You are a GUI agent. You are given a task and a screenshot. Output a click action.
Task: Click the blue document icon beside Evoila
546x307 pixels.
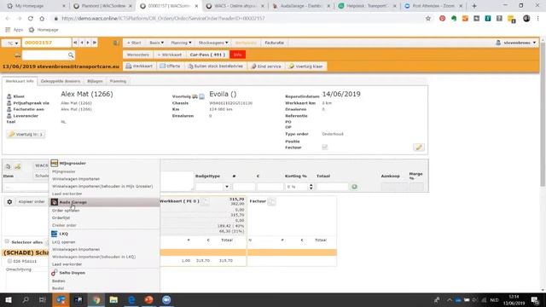(x=201, y=96)
